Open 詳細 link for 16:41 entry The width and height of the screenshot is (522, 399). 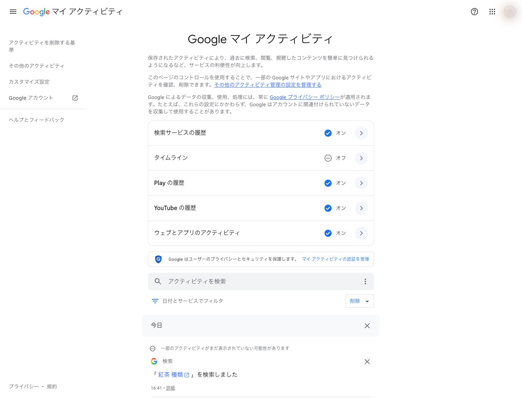coord(170,388)
